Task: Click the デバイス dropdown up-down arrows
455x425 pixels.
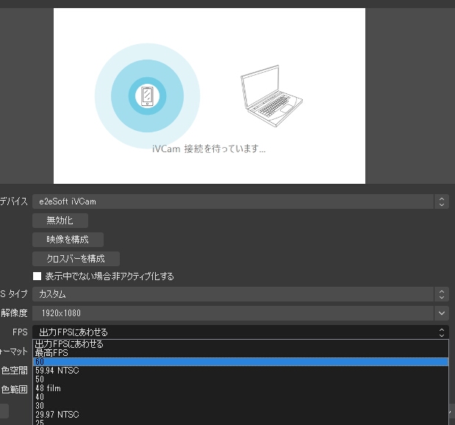Action: click(x=442, y=201)
